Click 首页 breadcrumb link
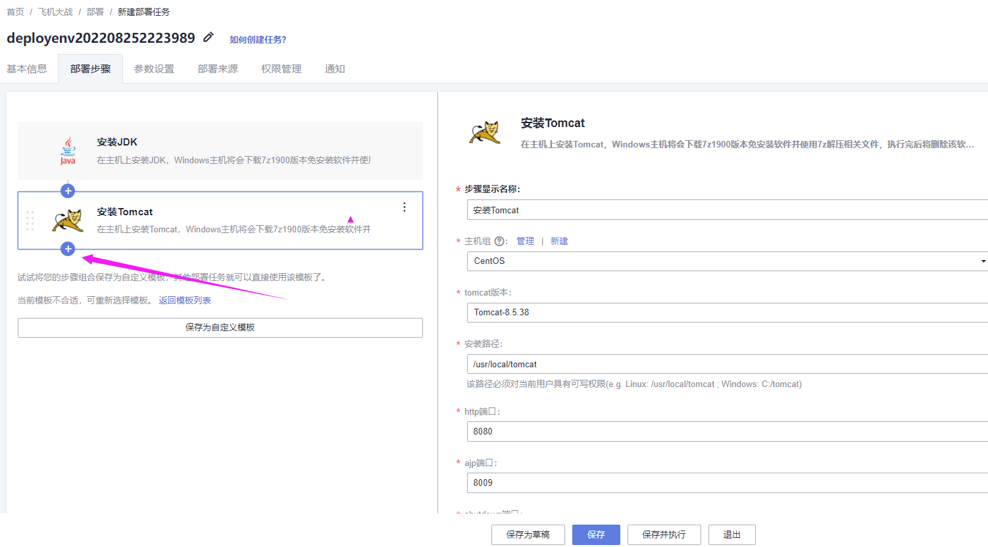 click(15, 12)
